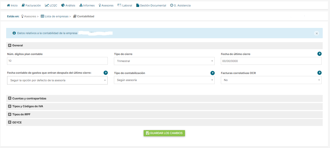The height and width of the screenshot is (148, 330).
Task: Collapse the General section plus icon
Action: (10, 46)
